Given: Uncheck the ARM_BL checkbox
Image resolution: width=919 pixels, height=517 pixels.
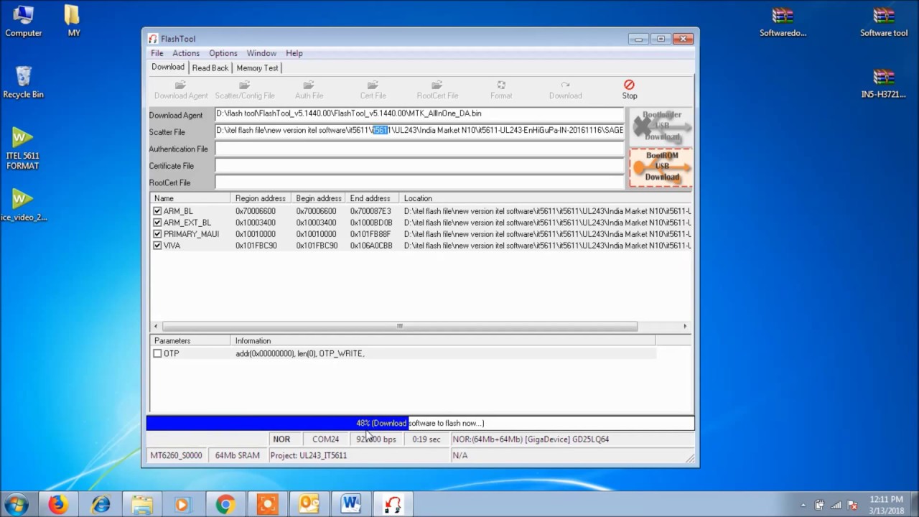Looking at the screenshot, I should click(x=157, y=211).
